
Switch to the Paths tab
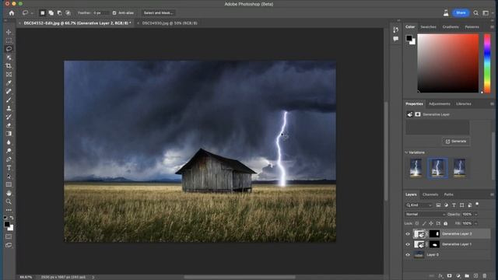pyautogui.click(x=448, y=194)
